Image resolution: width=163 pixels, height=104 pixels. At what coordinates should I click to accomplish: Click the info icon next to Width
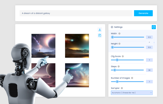(x=119, y=34)
